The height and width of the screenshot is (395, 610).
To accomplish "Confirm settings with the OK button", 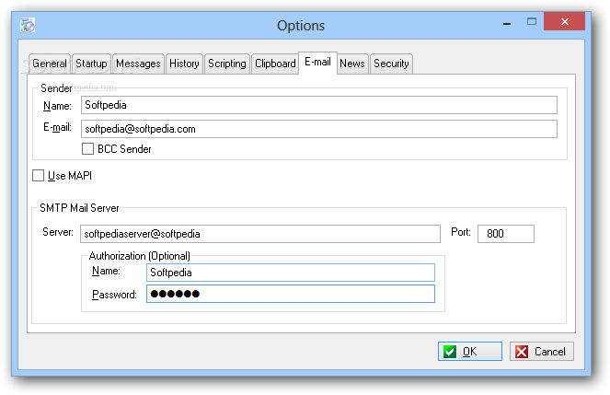I will pos(470,352).
